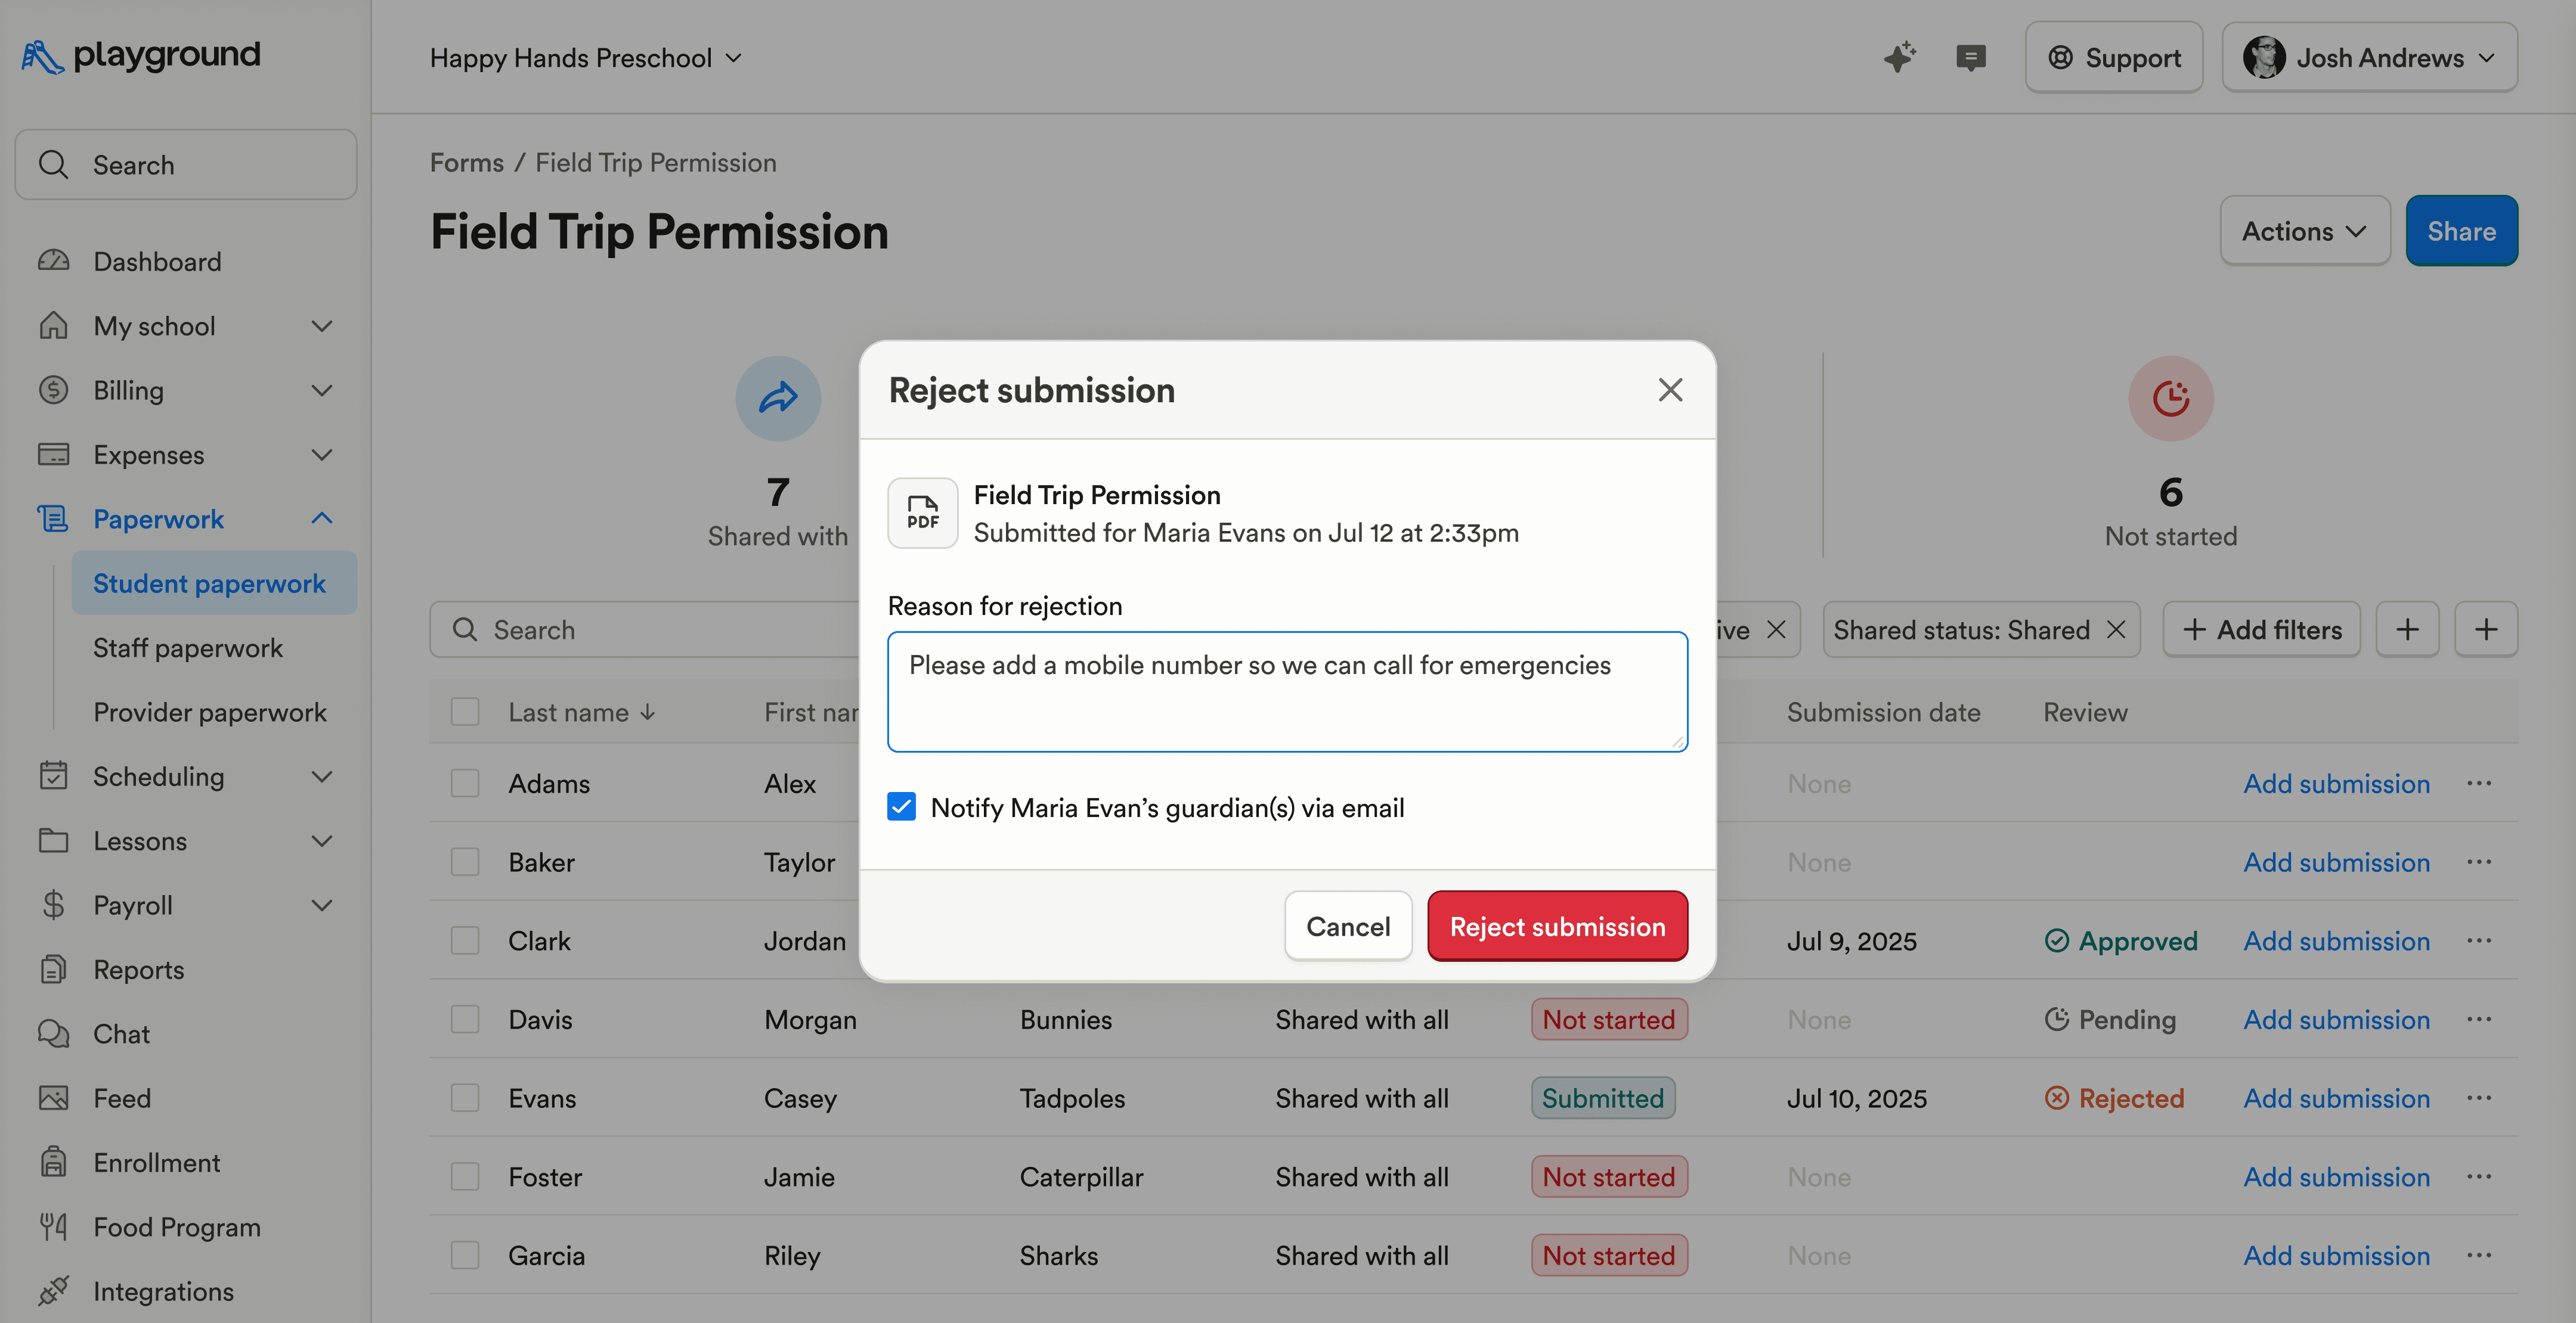Open more options for Evans row
Image resolution: width=2576 pixels, height=1323 pixels.
tap(2479, 1098)
